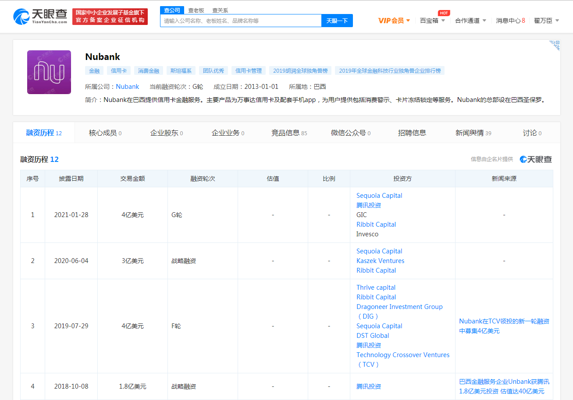Select the 查老板 search tab
Image resolution: width=573 pixels, height=400 pixels.
point(196,10)
